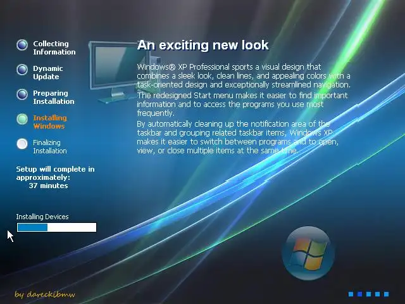The image size is (405, 304).
Task: Click the 'Setup will complete in approximately:' text
Action: tap(55, 173)
